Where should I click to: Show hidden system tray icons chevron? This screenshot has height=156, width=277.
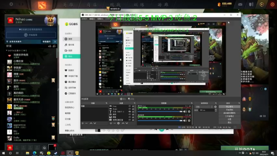[x=247, y=153]
